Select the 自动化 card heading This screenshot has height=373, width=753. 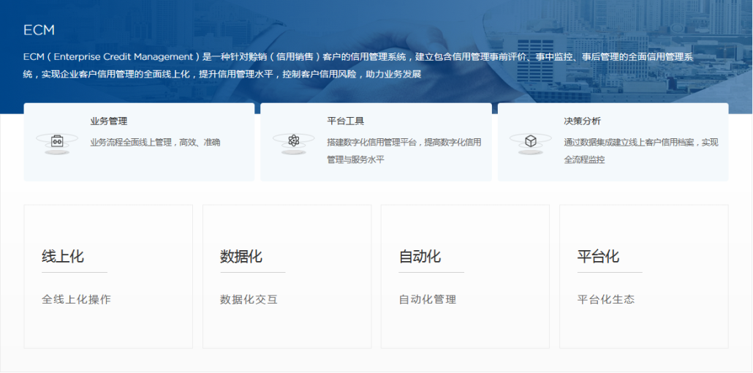(x=420, y=257)
